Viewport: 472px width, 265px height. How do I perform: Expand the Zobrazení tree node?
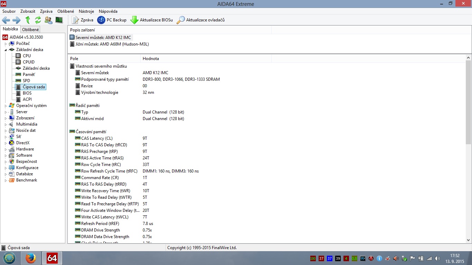coord(6,118)
